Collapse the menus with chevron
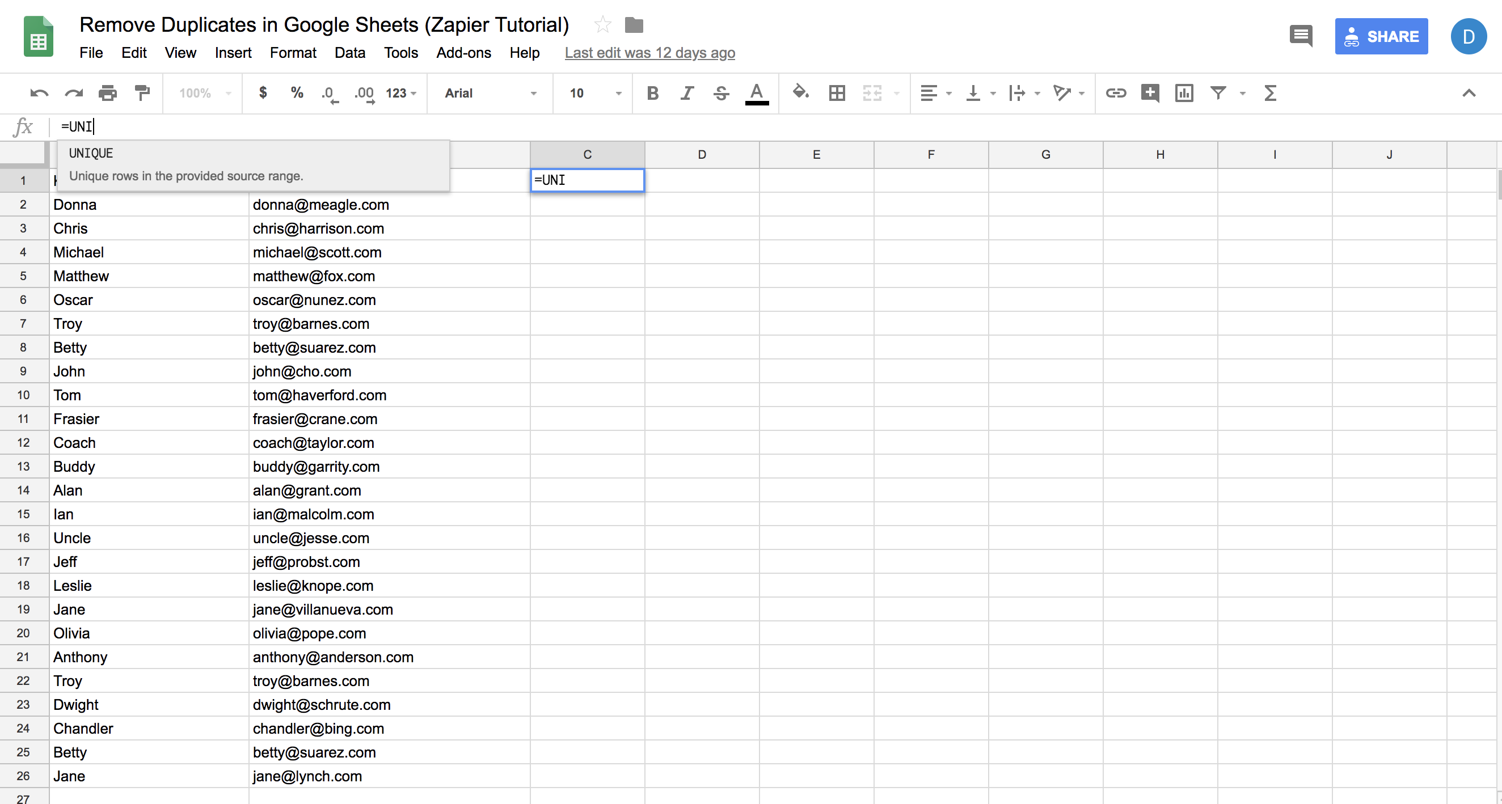Screen dimensions: 1502x804 1469,94
